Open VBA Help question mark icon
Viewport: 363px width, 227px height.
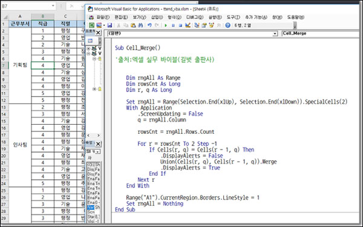click(227, 25)
